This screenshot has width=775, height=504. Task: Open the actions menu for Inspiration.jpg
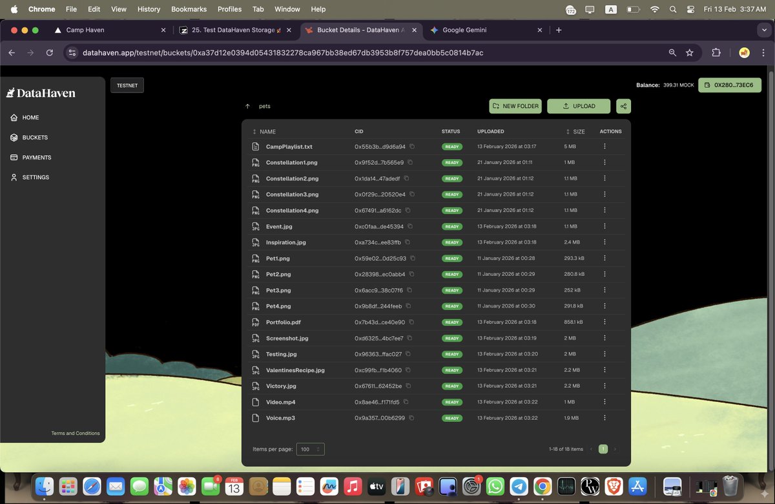click(604, 242)
